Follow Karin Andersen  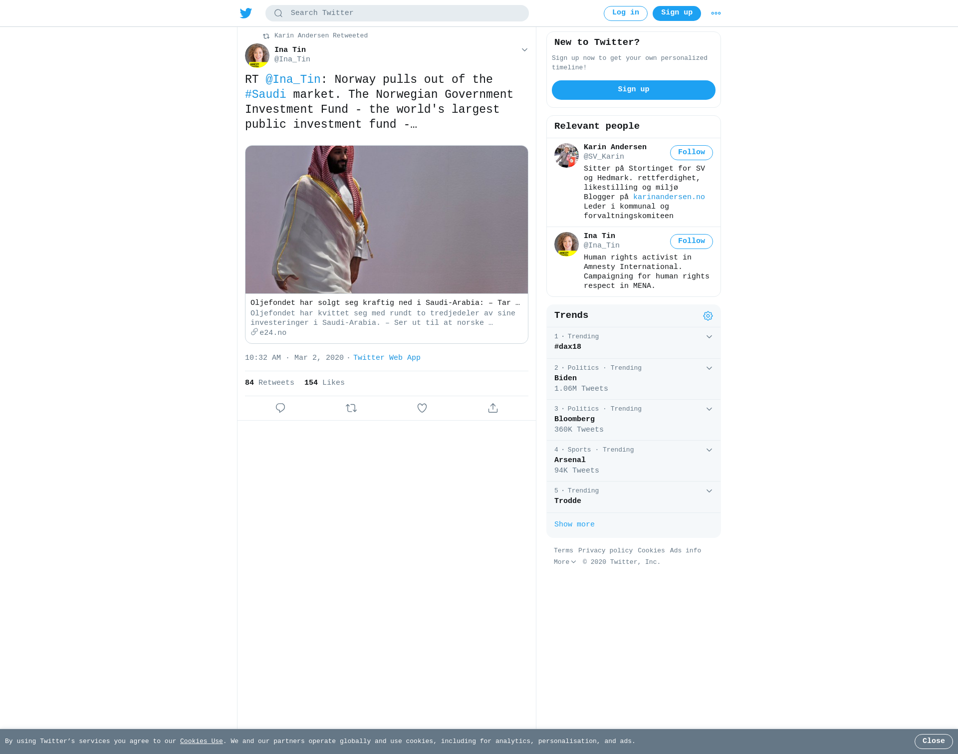(691, 153)
